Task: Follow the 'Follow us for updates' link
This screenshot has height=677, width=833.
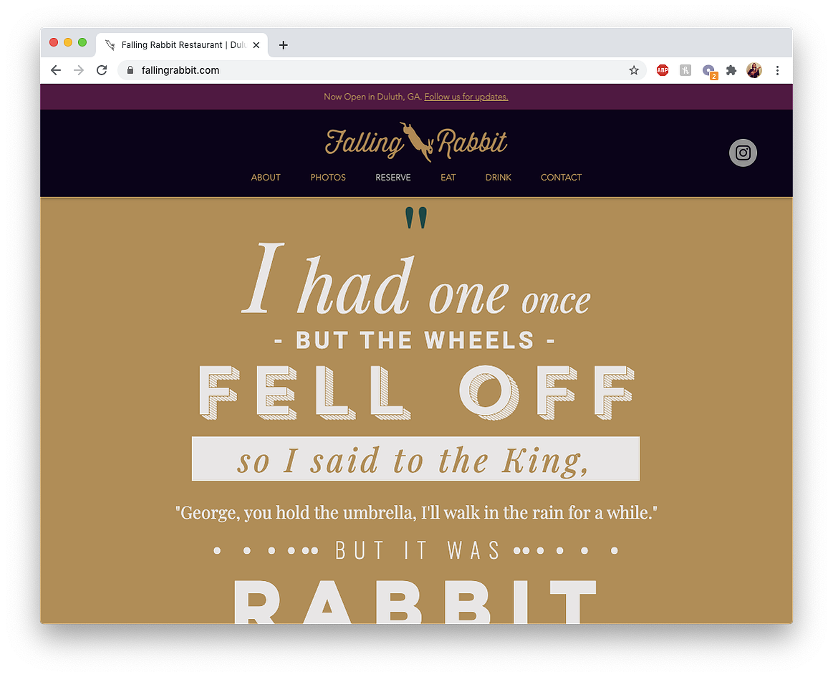Action: [x=466, y=97]
